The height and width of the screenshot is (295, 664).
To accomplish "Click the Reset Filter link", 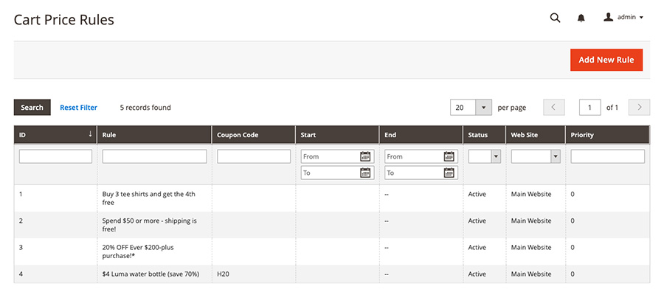I will [x=78, y=108].
